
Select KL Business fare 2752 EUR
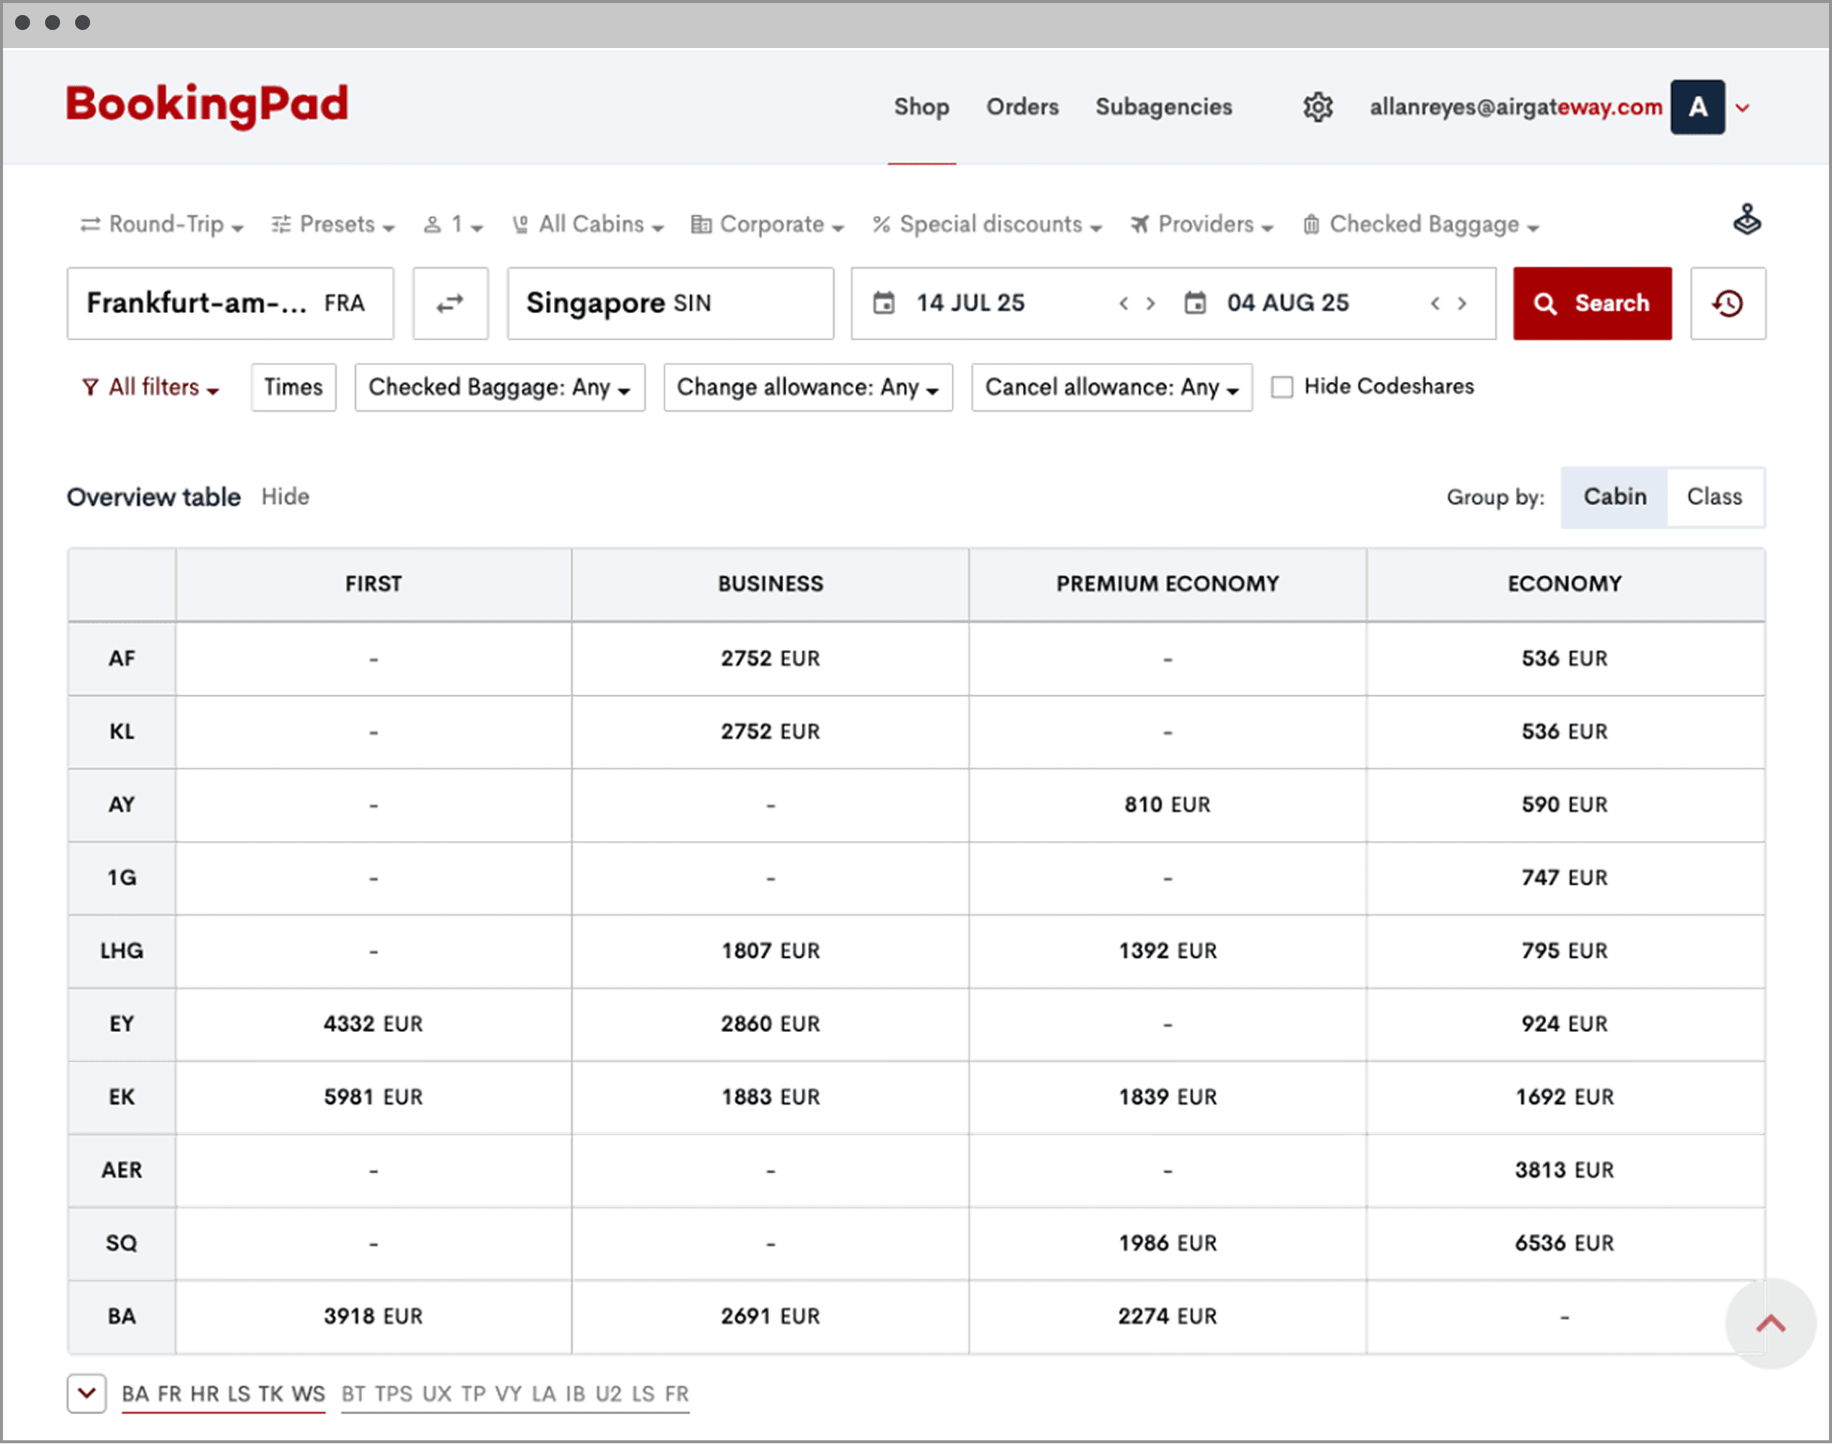tap(770, 731)
